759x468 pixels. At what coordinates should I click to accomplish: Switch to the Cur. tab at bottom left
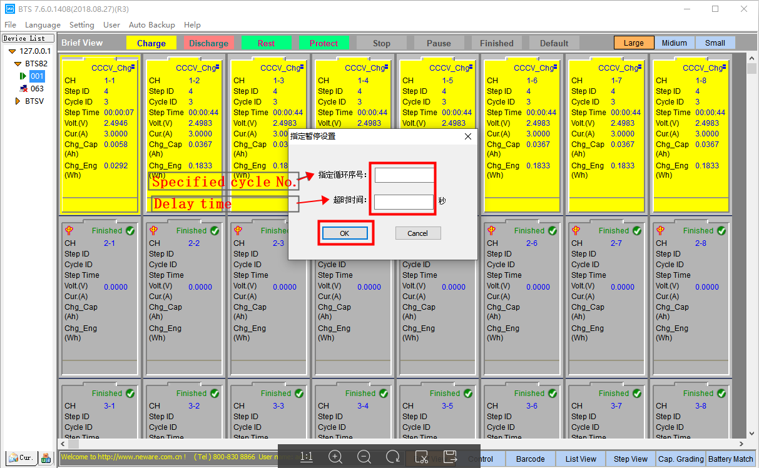(x=21, y=457)
